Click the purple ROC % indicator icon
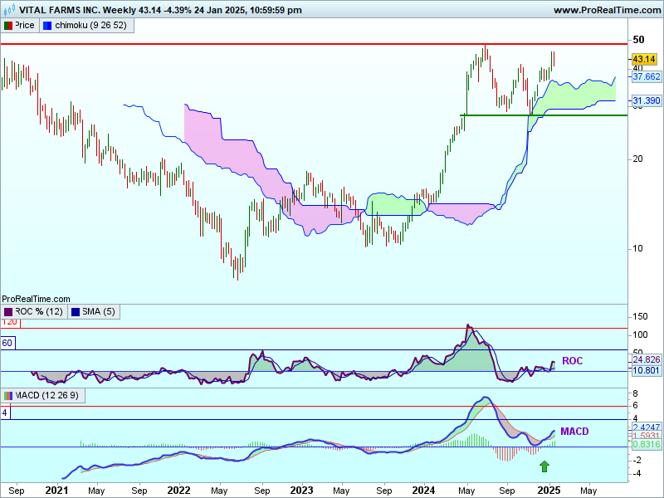Image resolution: width=664 pixels, height=498 pixels. [8, 311]
